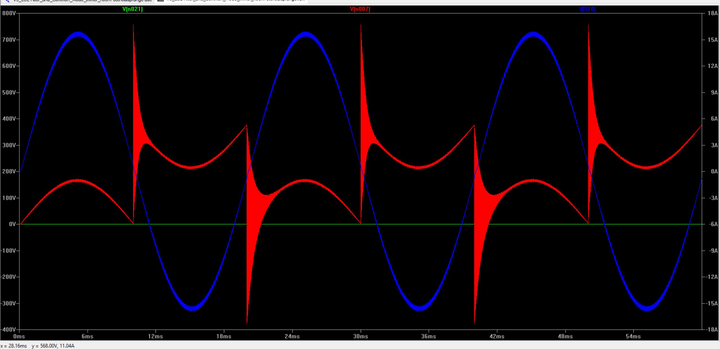720x349 pixels.
Task: Click the 0ms label on time axis
Action: point(19,336)
